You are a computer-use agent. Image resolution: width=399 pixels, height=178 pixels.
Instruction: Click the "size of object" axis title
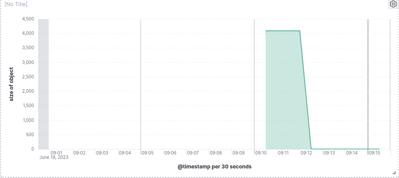click(x=12, y=84)
